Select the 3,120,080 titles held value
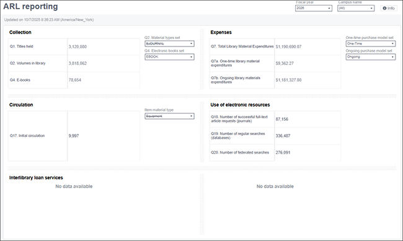Image resolution: width=403 pixels, height=241 pixels. tap(77, 46)
